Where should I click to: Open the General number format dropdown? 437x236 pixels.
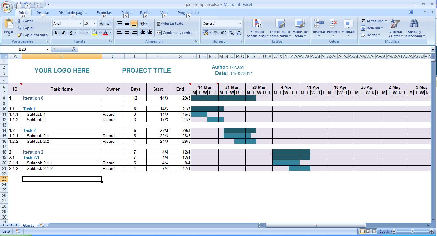tap(241, 23)
